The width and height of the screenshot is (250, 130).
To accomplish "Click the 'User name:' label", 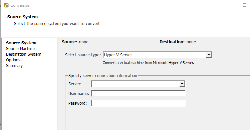I will click(78, 94).
